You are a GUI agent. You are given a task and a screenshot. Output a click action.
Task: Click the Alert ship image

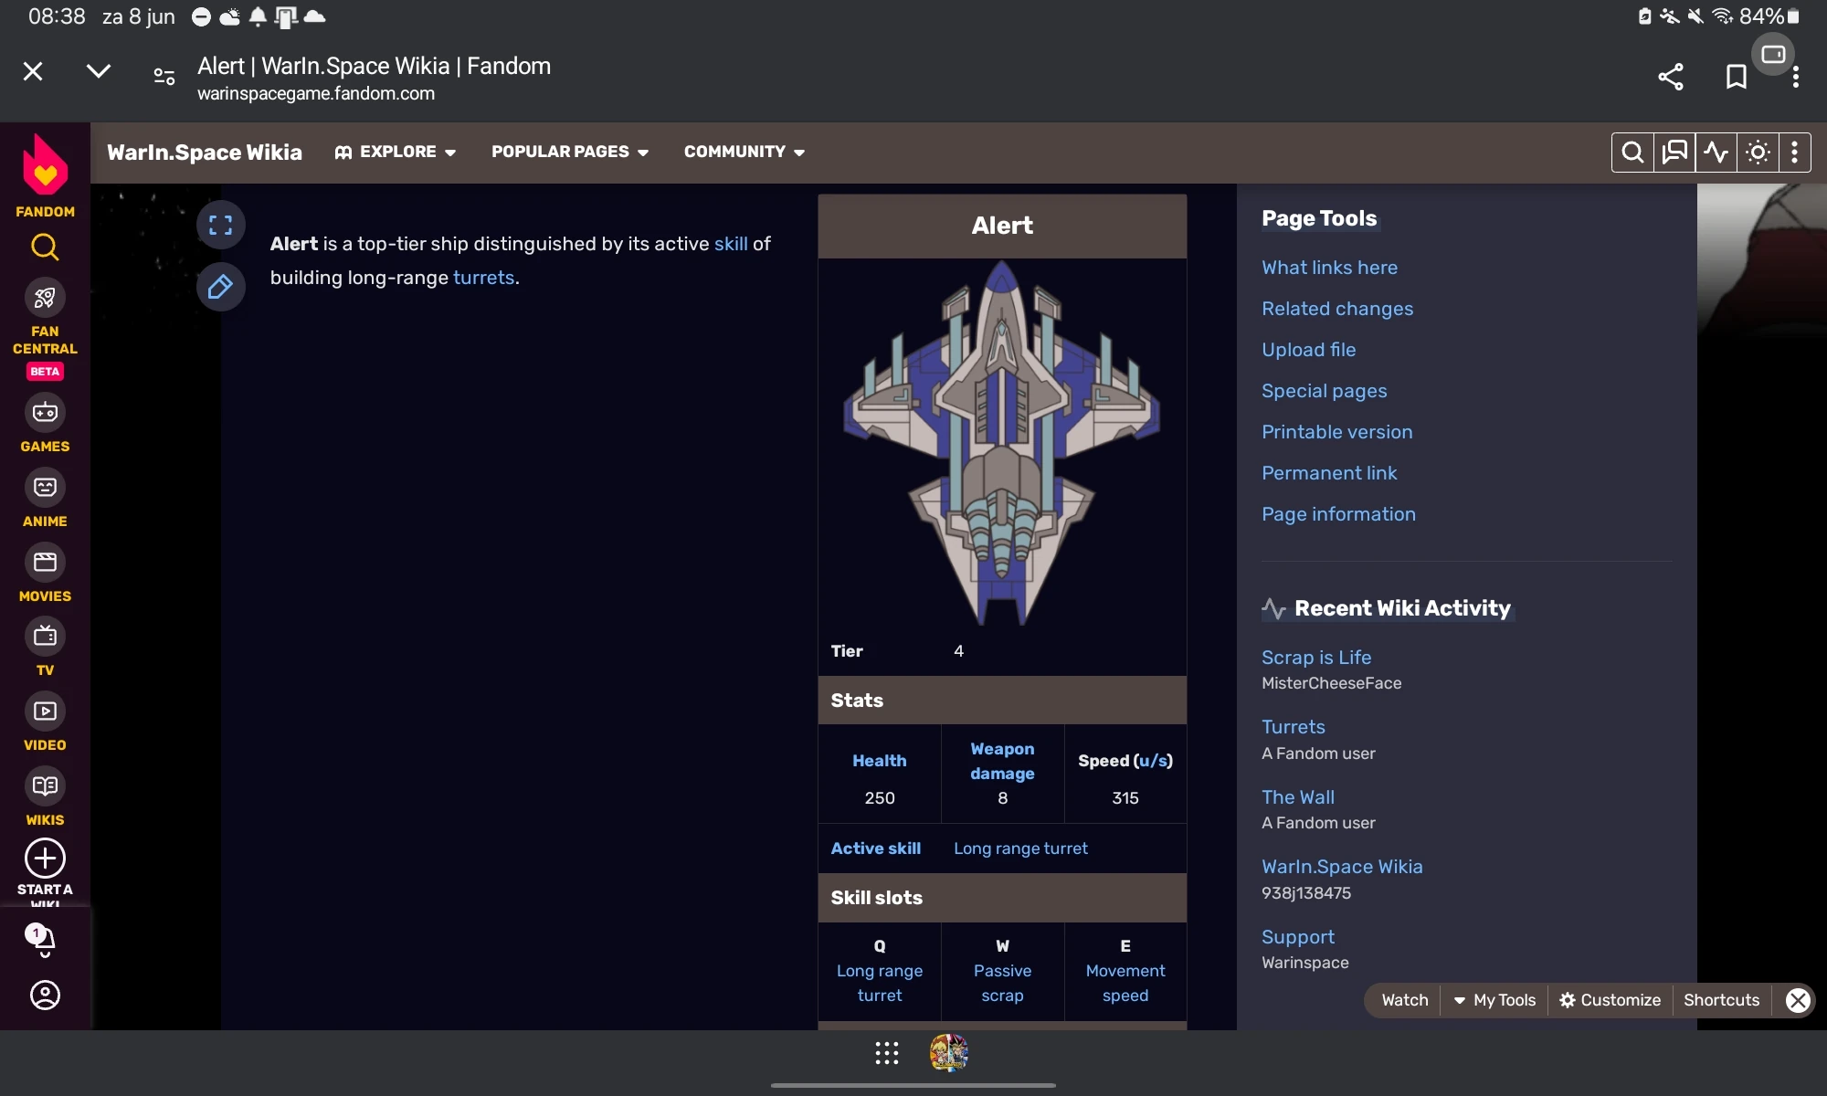[x=1001, y=443]
